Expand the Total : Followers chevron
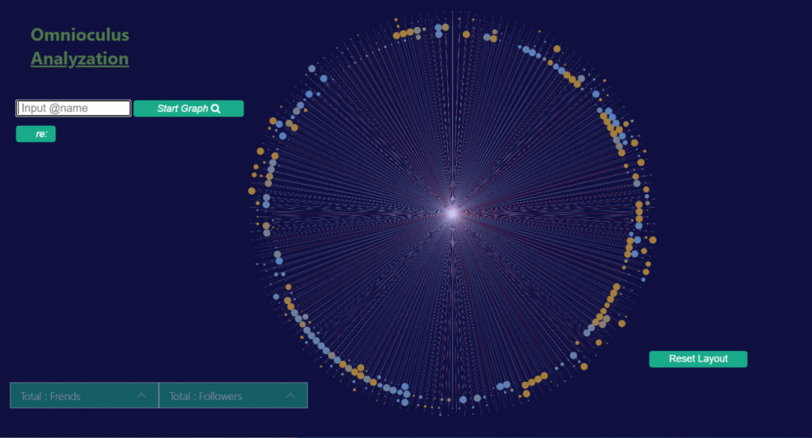 point(290,395)
